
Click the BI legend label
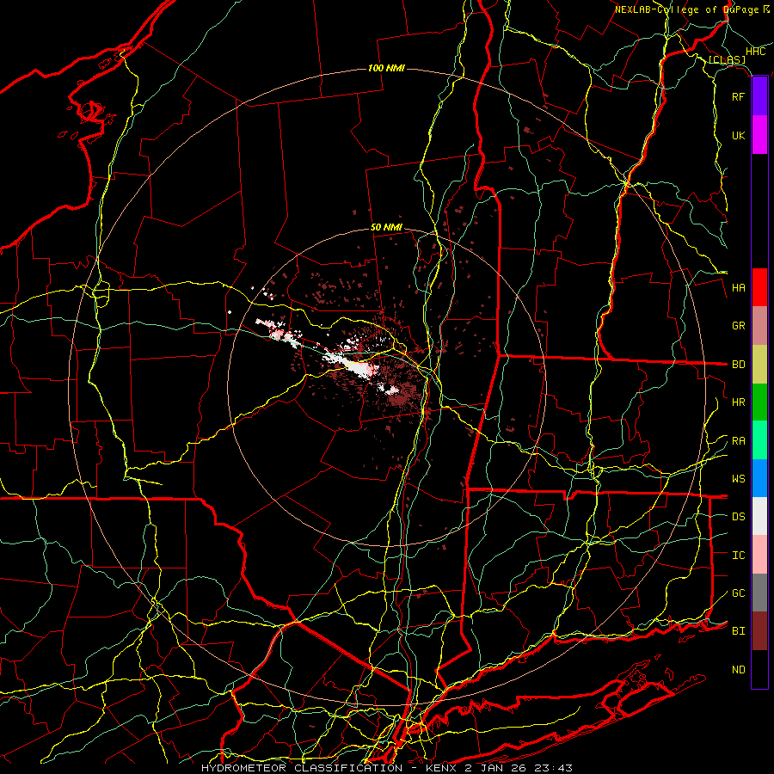pos(739,631)
